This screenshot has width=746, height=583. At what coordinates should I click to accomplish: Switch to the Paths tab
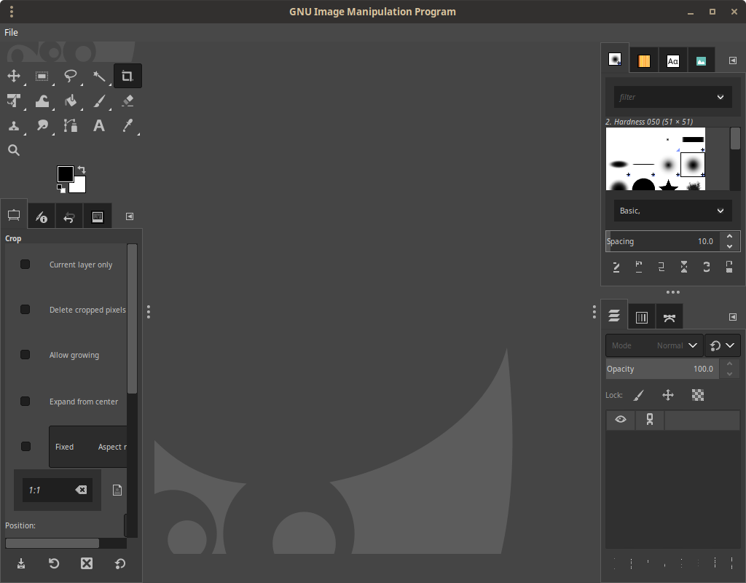point(669,318)
